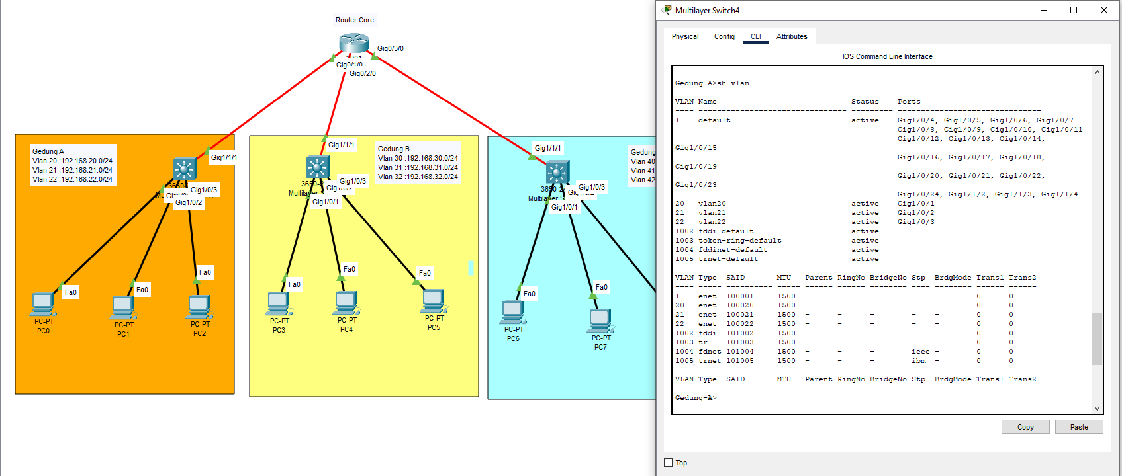1122x476 pixels.
Task: Click the Gig1/0/3 label in Gedung A
Action: point(204,190)
